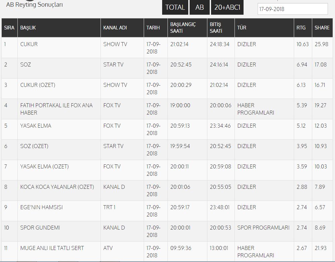
Task: Click the TÜR column header
Action: click(x=264, y=28)
